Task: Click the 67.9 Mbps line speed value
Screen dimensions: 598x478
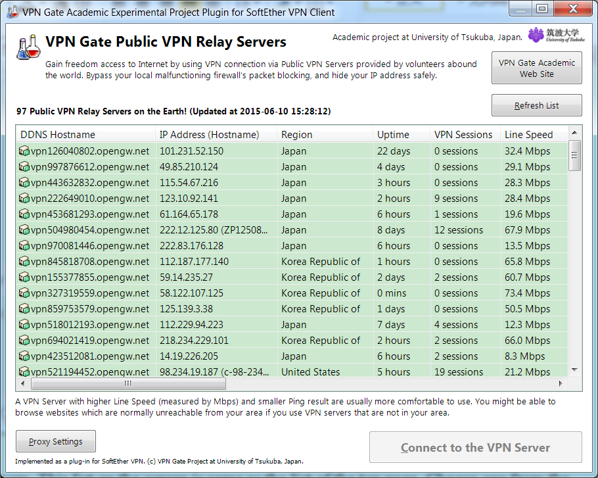Action: [x=528, y=230]
